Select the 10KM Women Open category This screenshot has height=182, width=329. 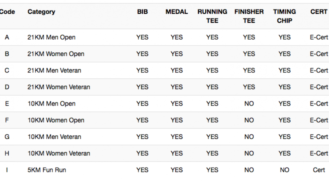[x=56, y=120]
